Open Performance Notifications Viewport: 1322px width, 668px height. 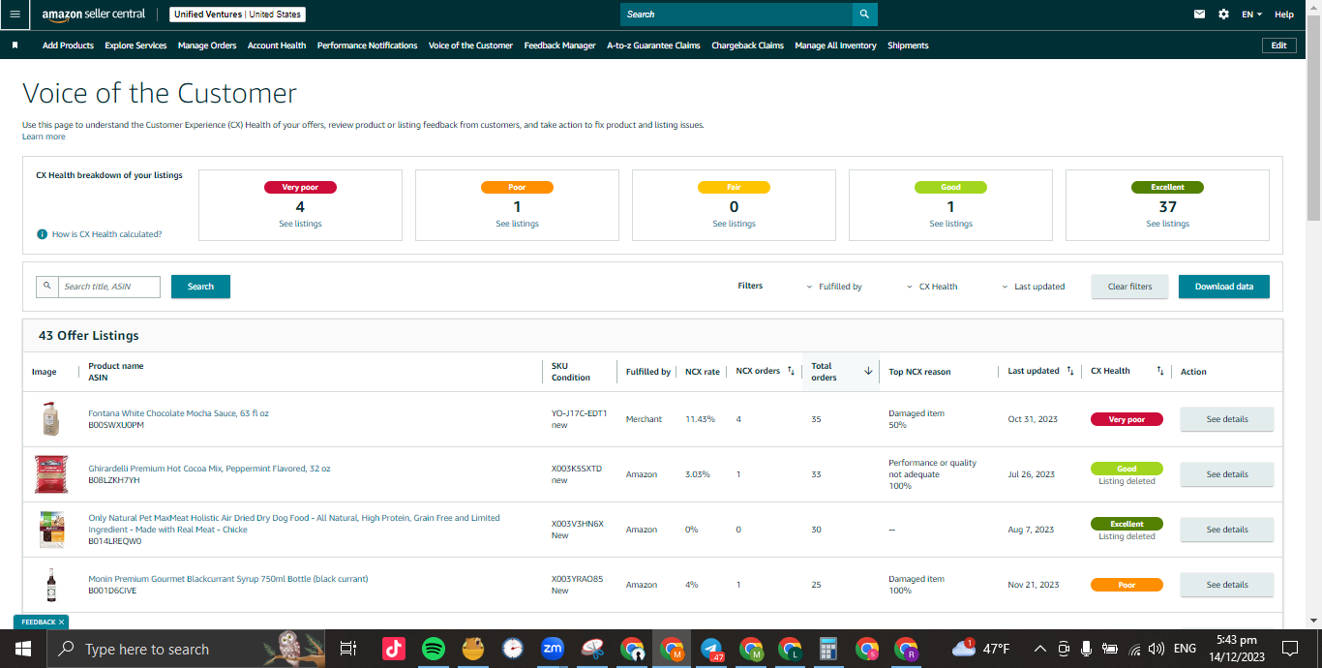tap(368, 46)
